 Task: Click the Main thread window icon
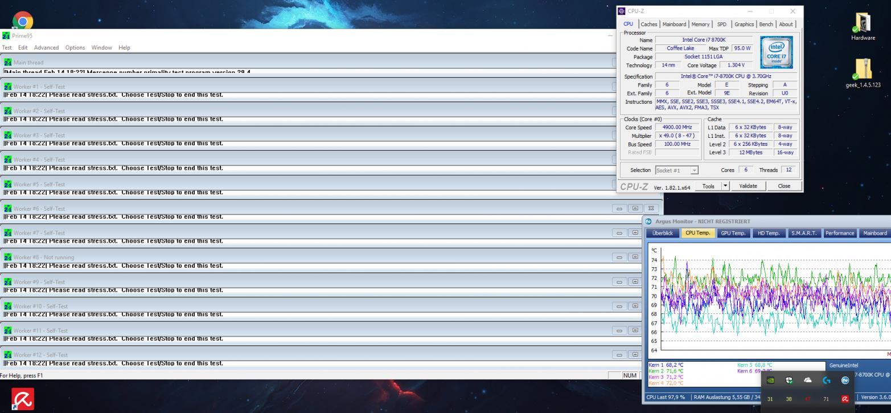[7, 62]
